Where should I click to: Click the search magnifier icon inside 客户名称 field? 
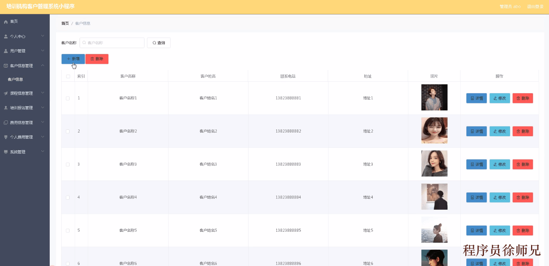84,43
